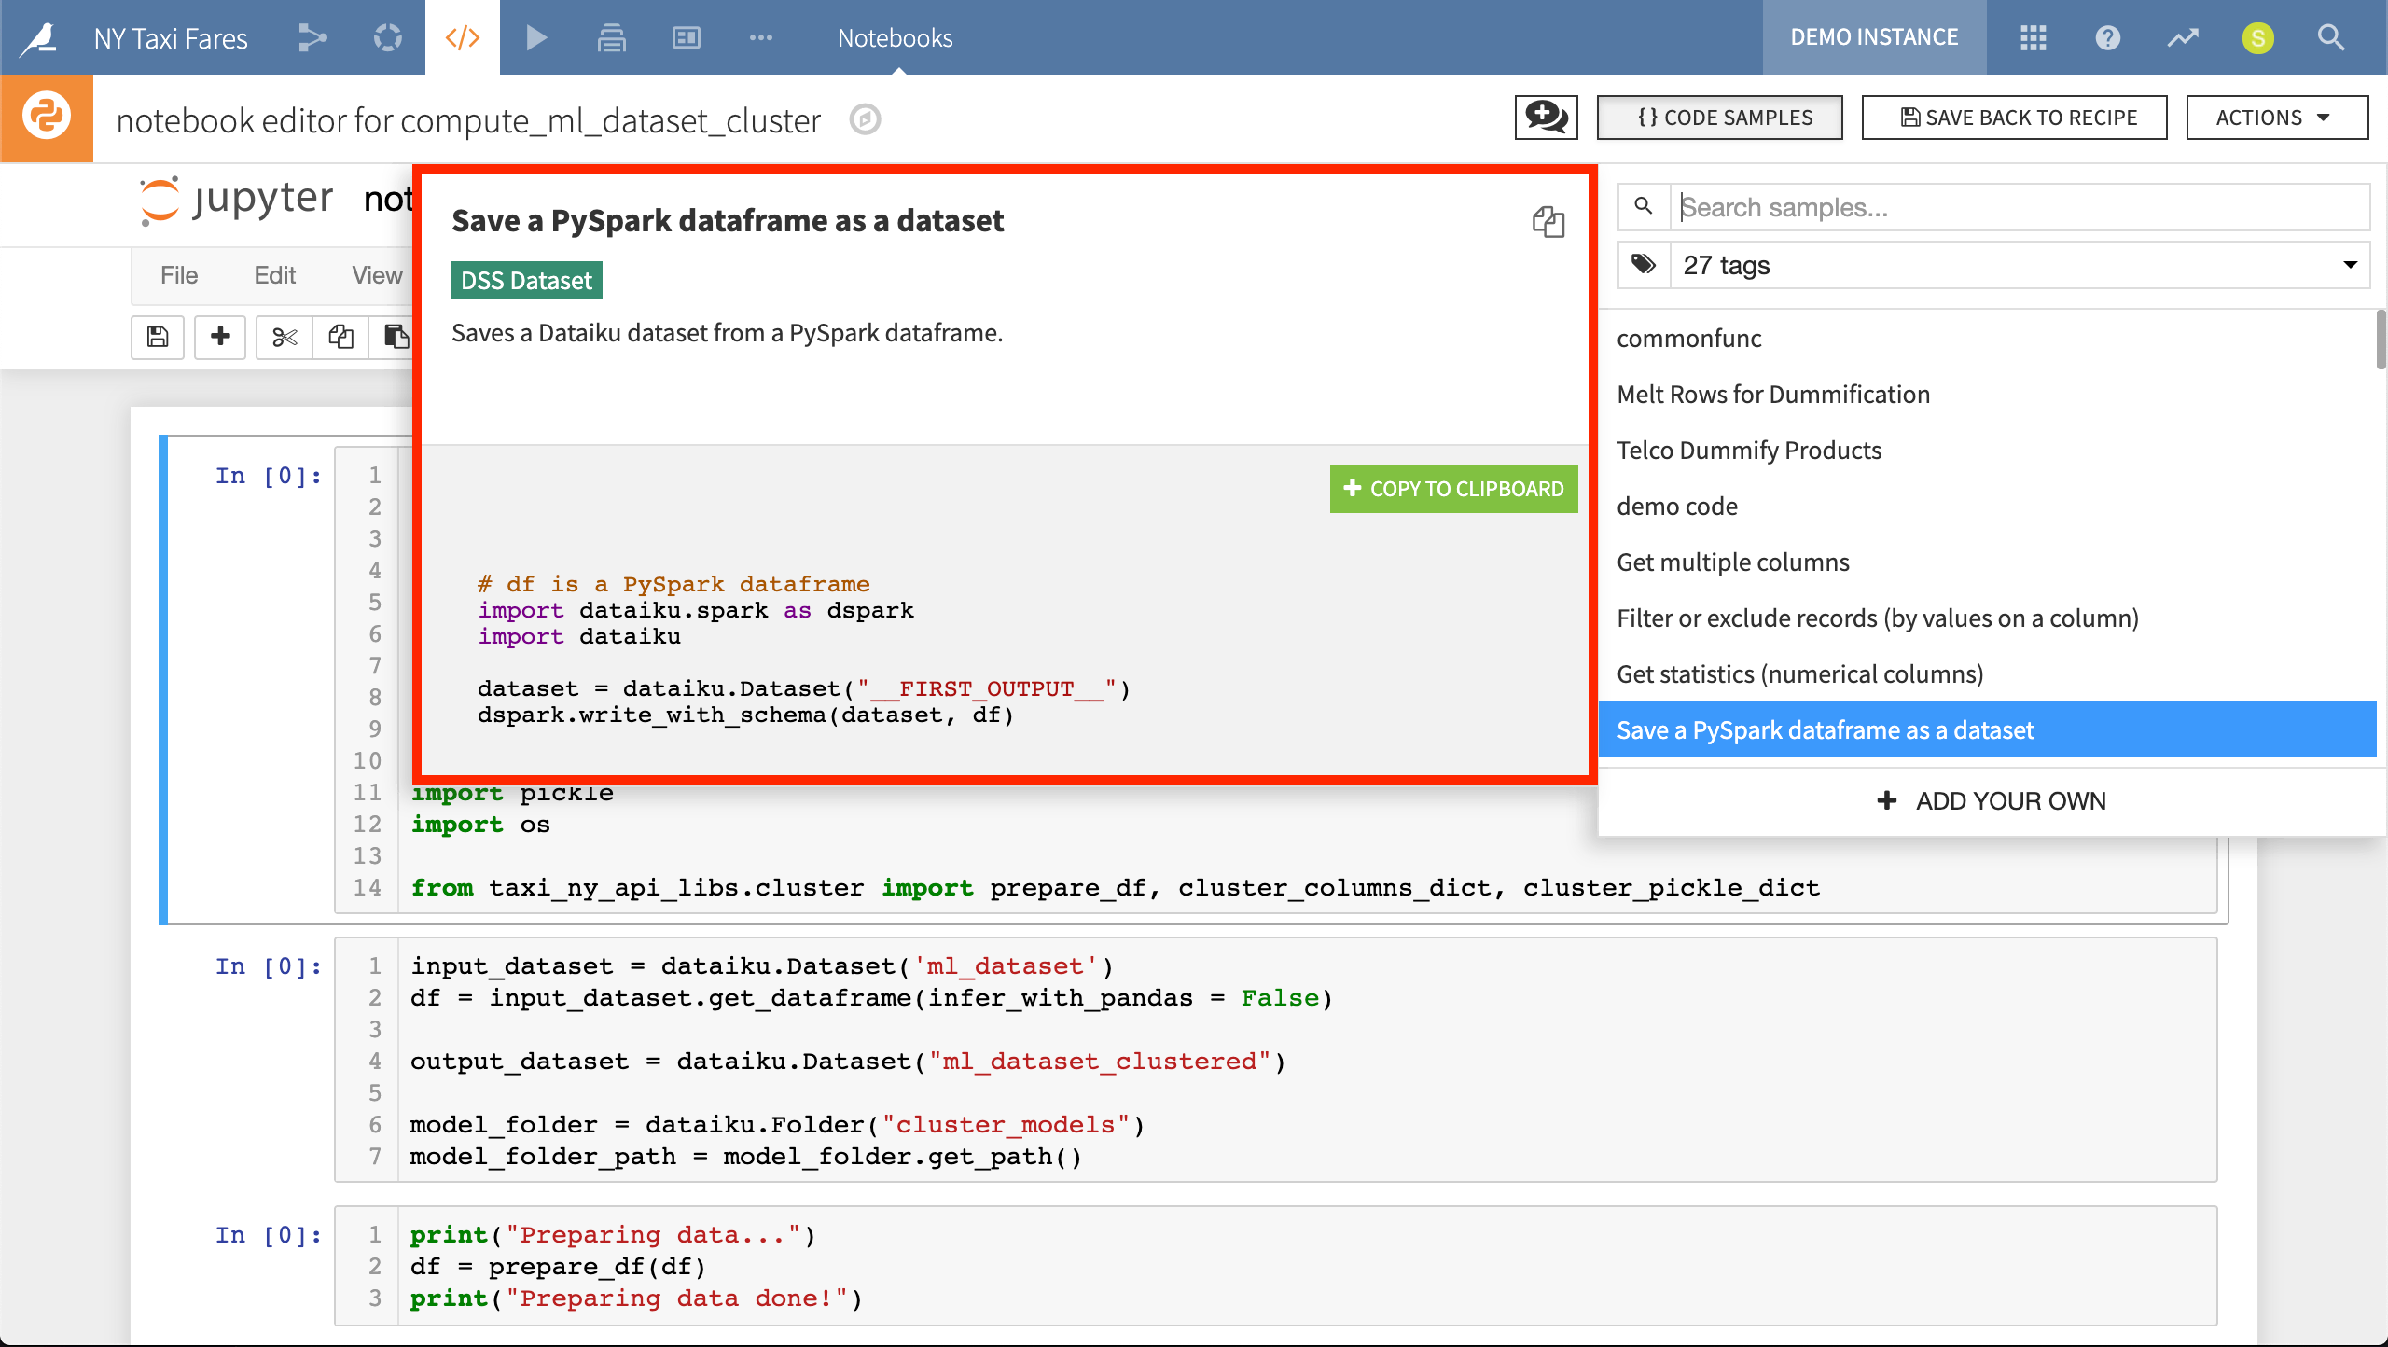Open the Flow icon in top bar
Viewport: 2388px width, 1347px height.
pyautogui.click(x=312, y=37)
